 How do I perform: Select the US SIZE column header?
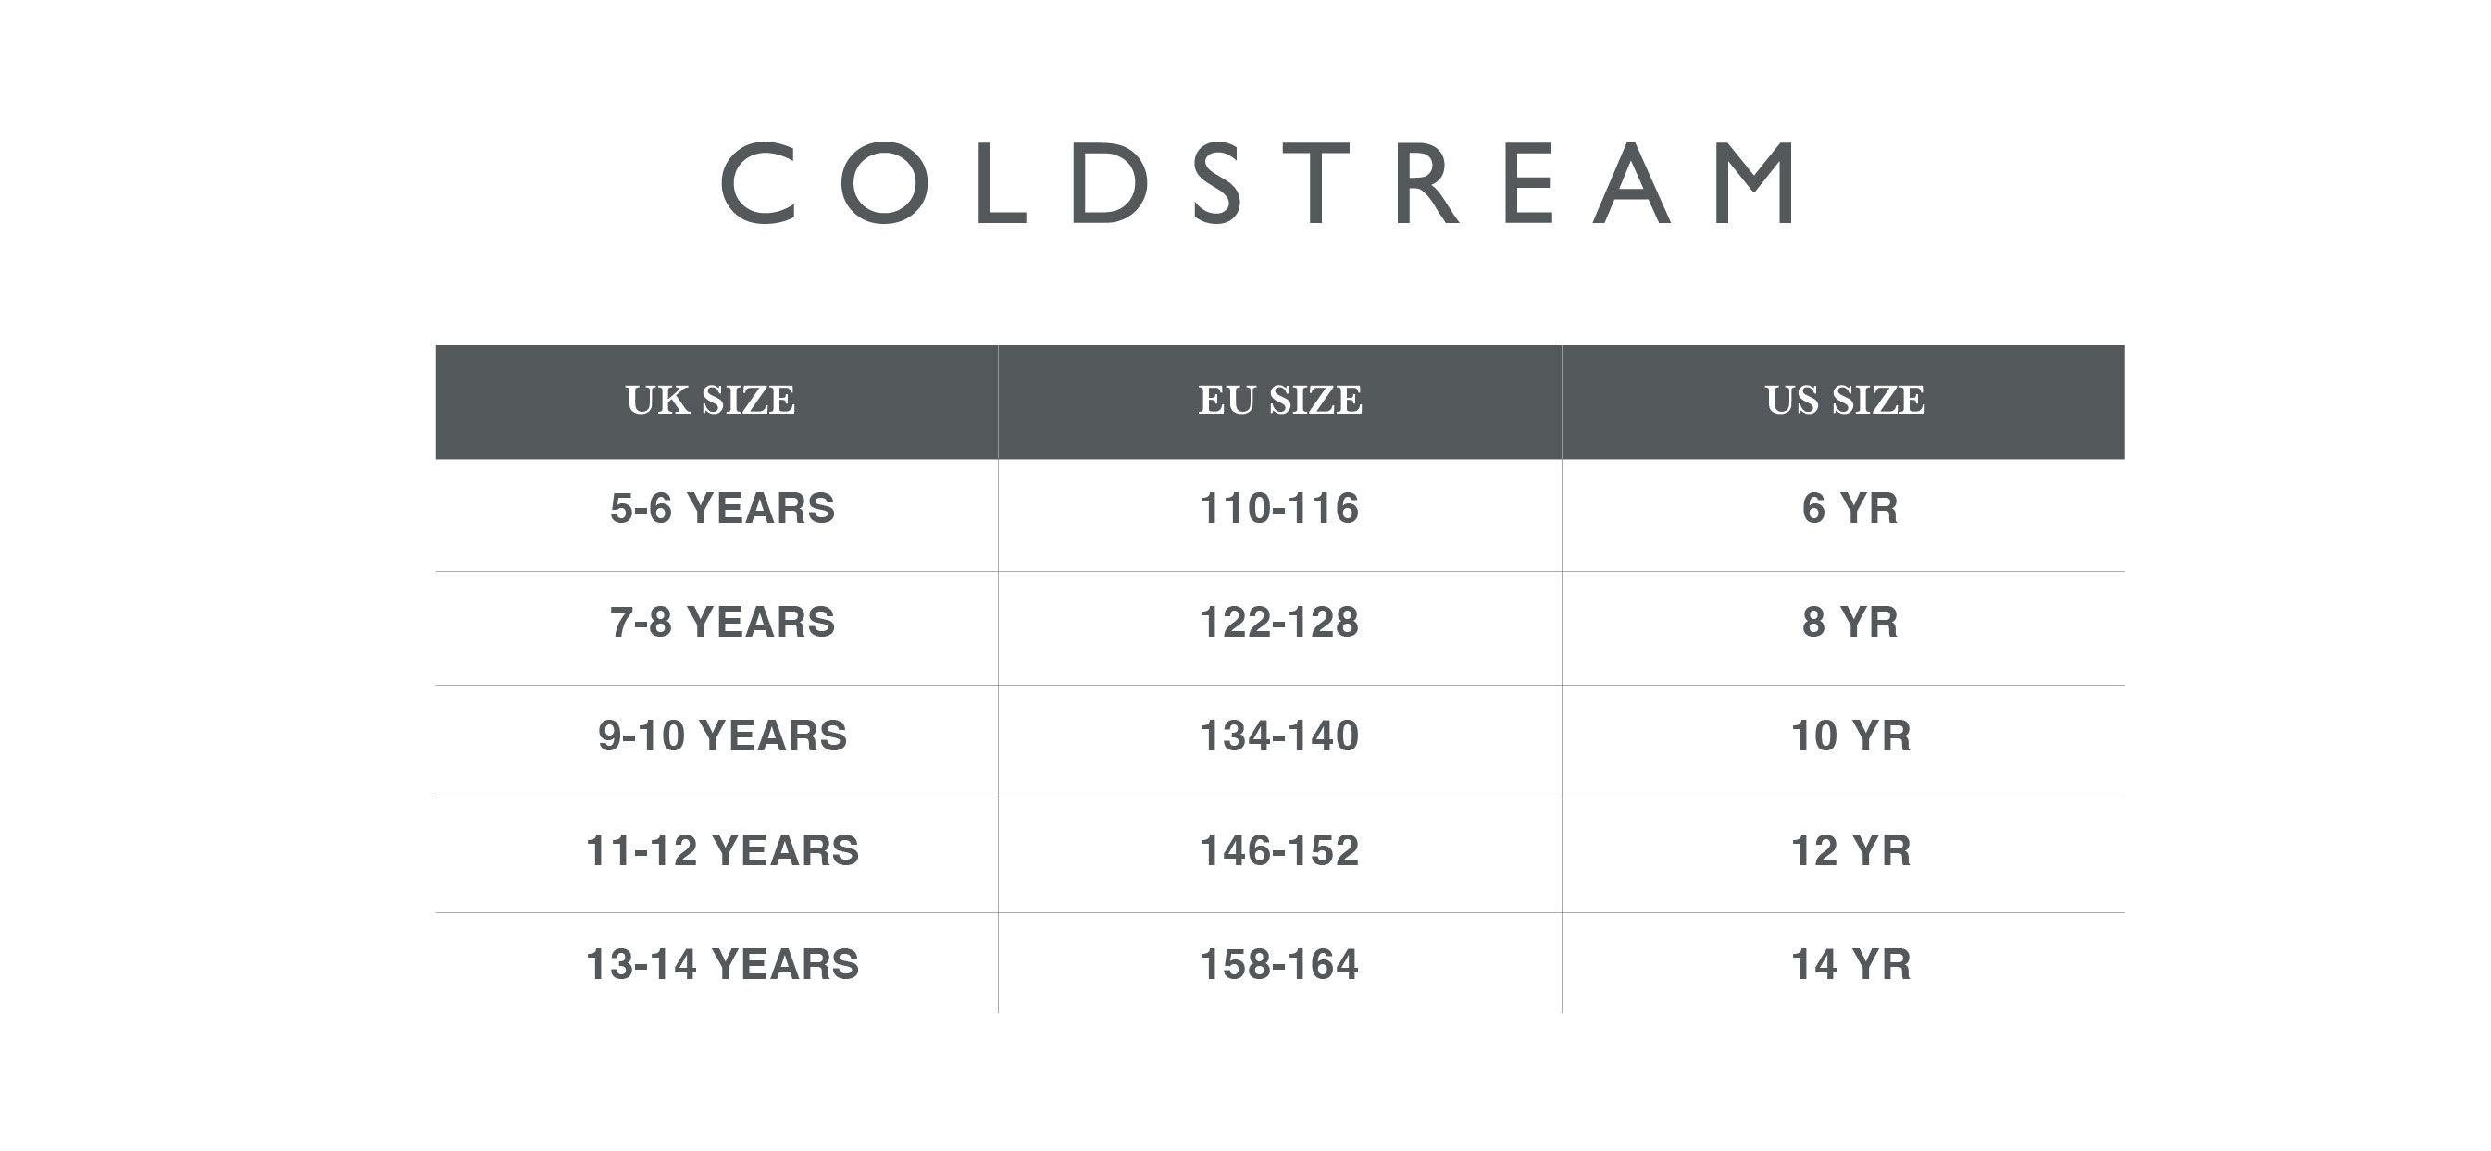click(x=1845, y=400)
